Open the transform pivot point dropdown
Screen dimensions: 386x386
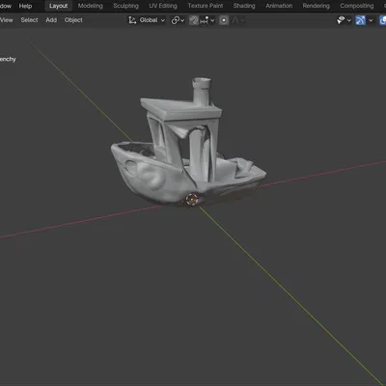(x=178, y=20)
